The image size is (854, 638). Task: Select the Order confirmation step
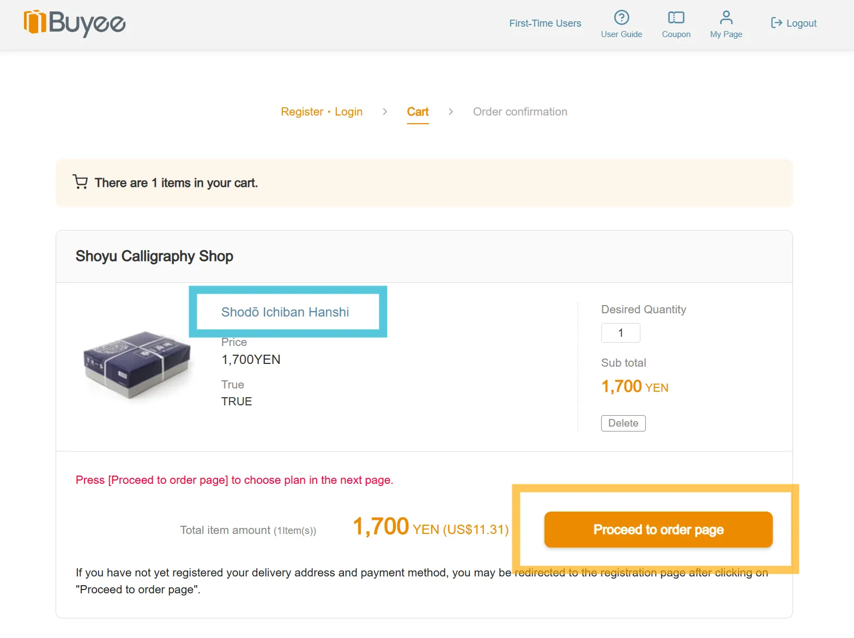coord(520,112)
